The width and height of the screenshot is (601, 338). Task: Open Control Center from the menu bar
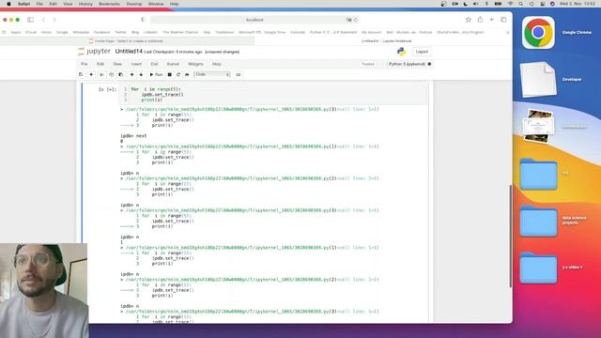(x=543, y=4)
